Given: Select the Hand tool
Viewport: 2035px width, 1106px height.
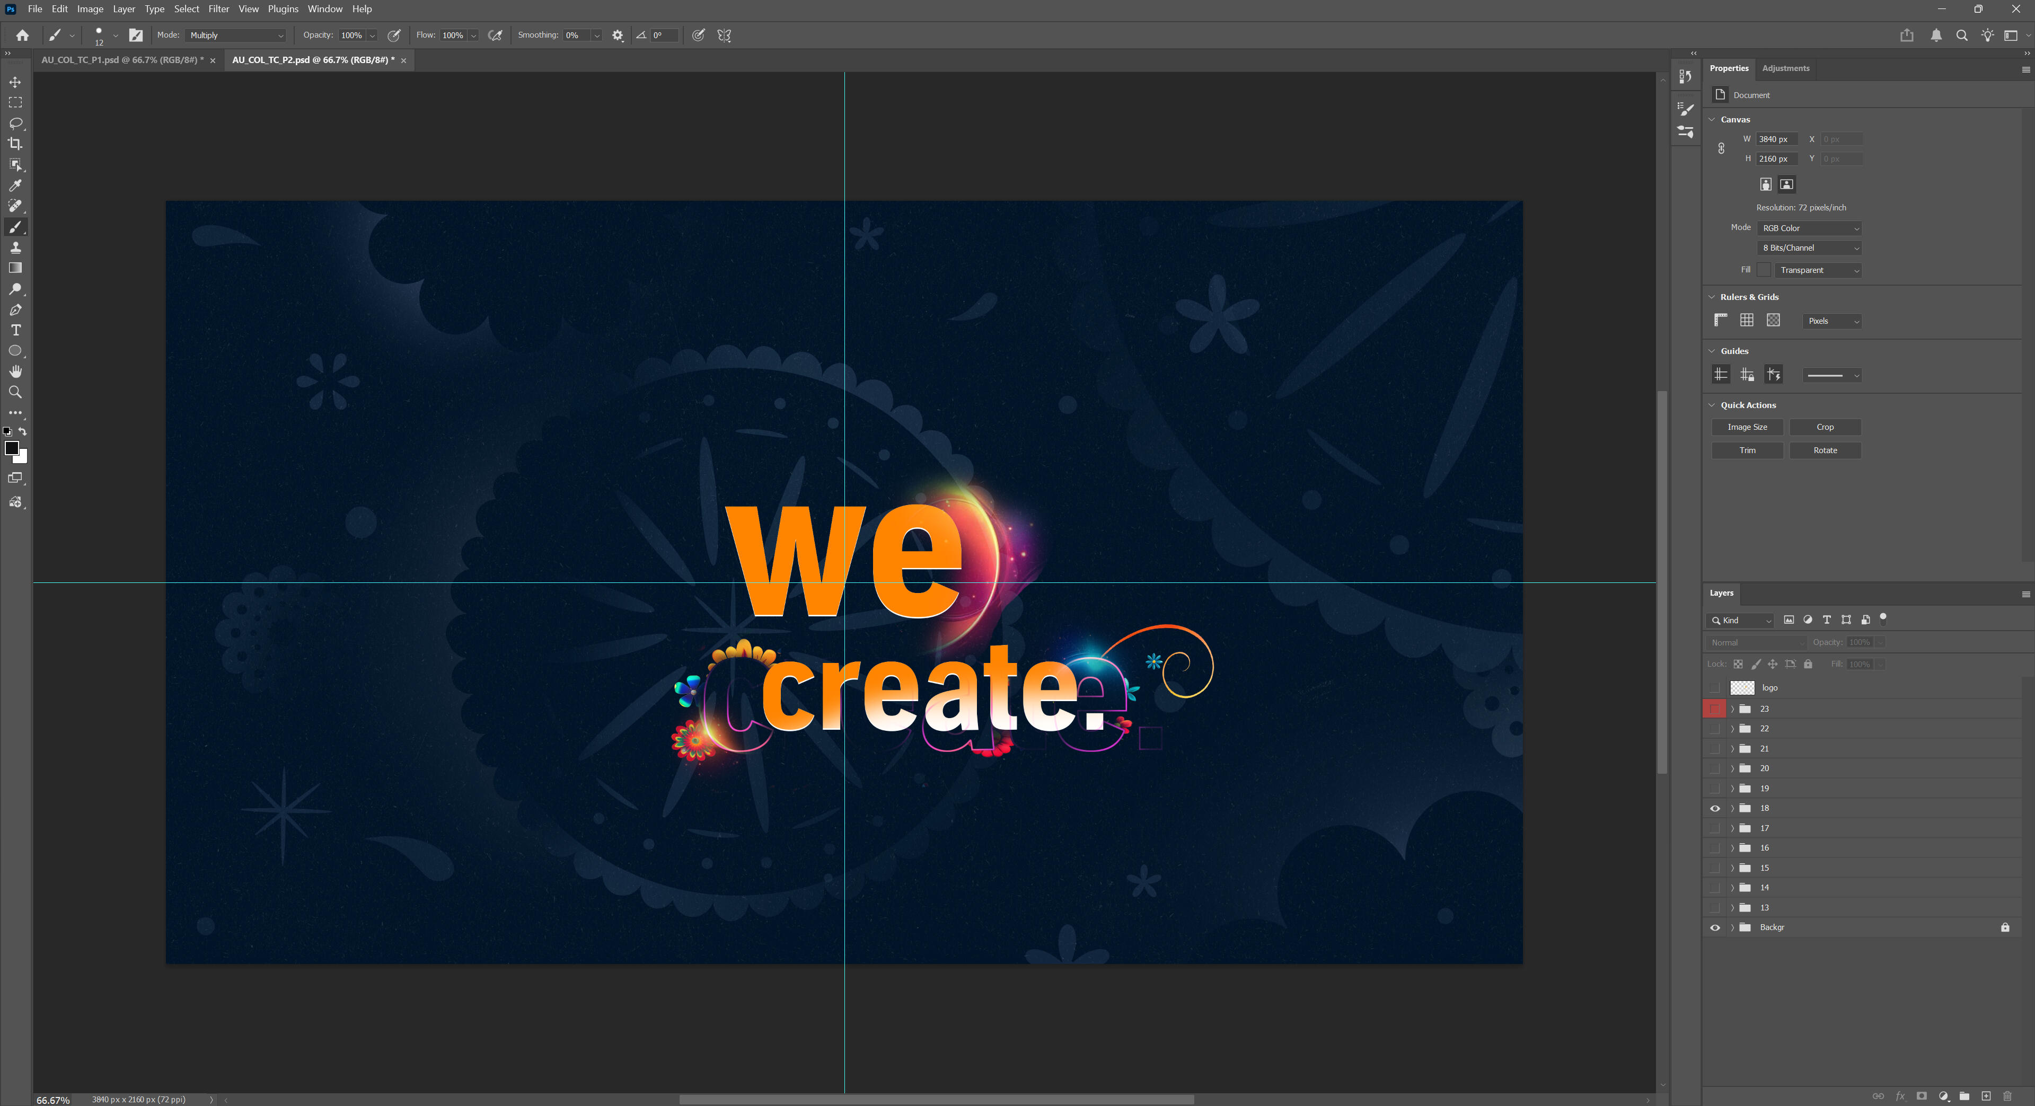Looking at the screenshot, I should pos(15,371).
